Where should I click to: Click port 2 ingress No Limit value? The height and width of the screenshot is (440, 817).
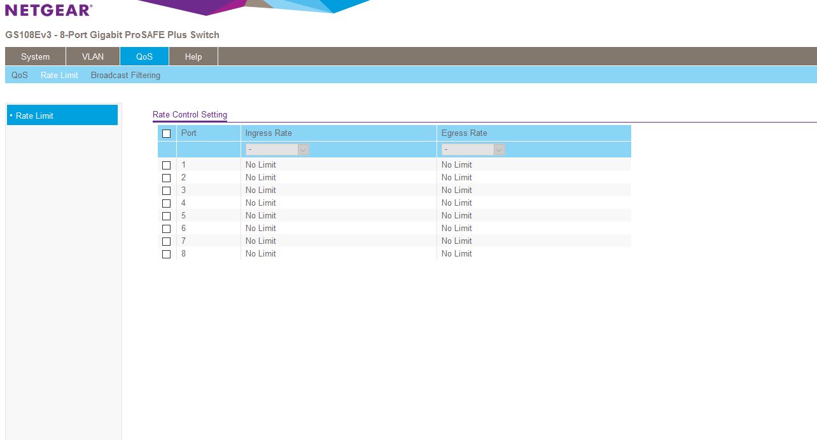(x=261, y=177)
